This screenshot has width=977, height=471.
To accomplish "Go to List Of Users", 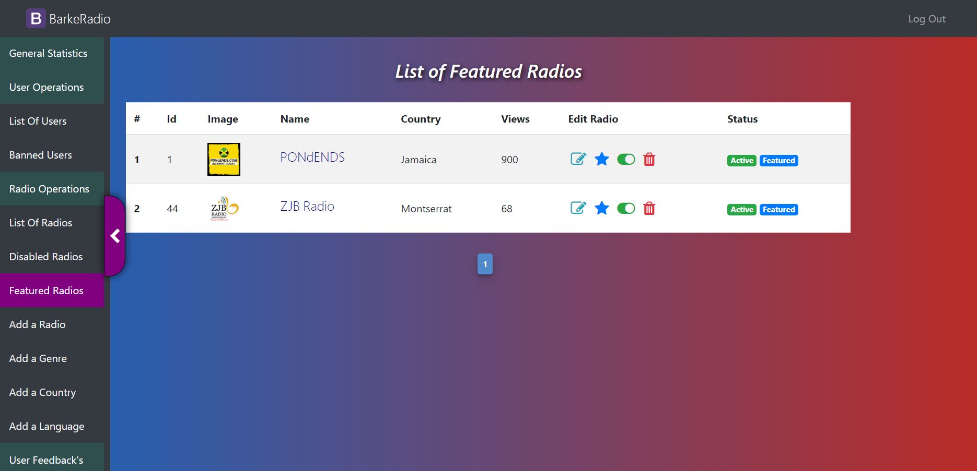I will [52, 121].
